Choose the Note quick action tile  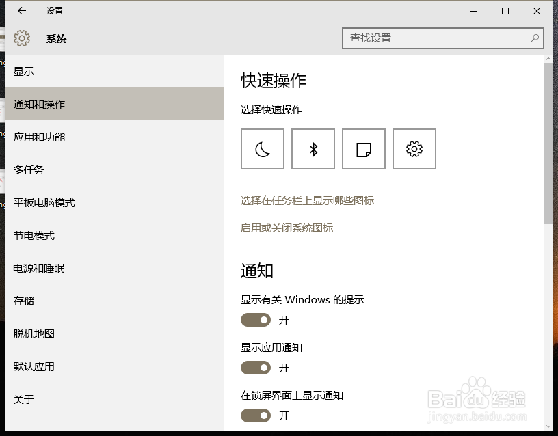click(x=363, y=149)
